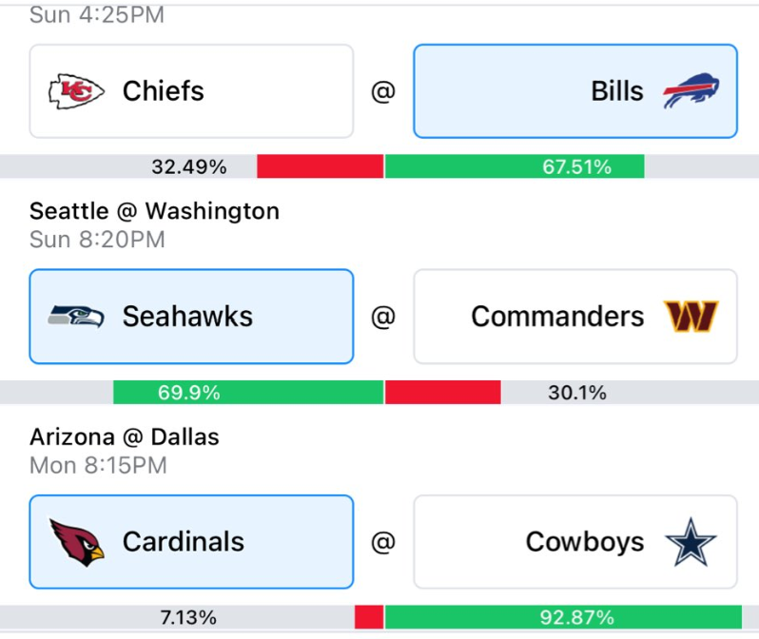Tap the green 92.87% Cowboys bar
This screenshot has width=759, height=639.
(x=563, y=618)
